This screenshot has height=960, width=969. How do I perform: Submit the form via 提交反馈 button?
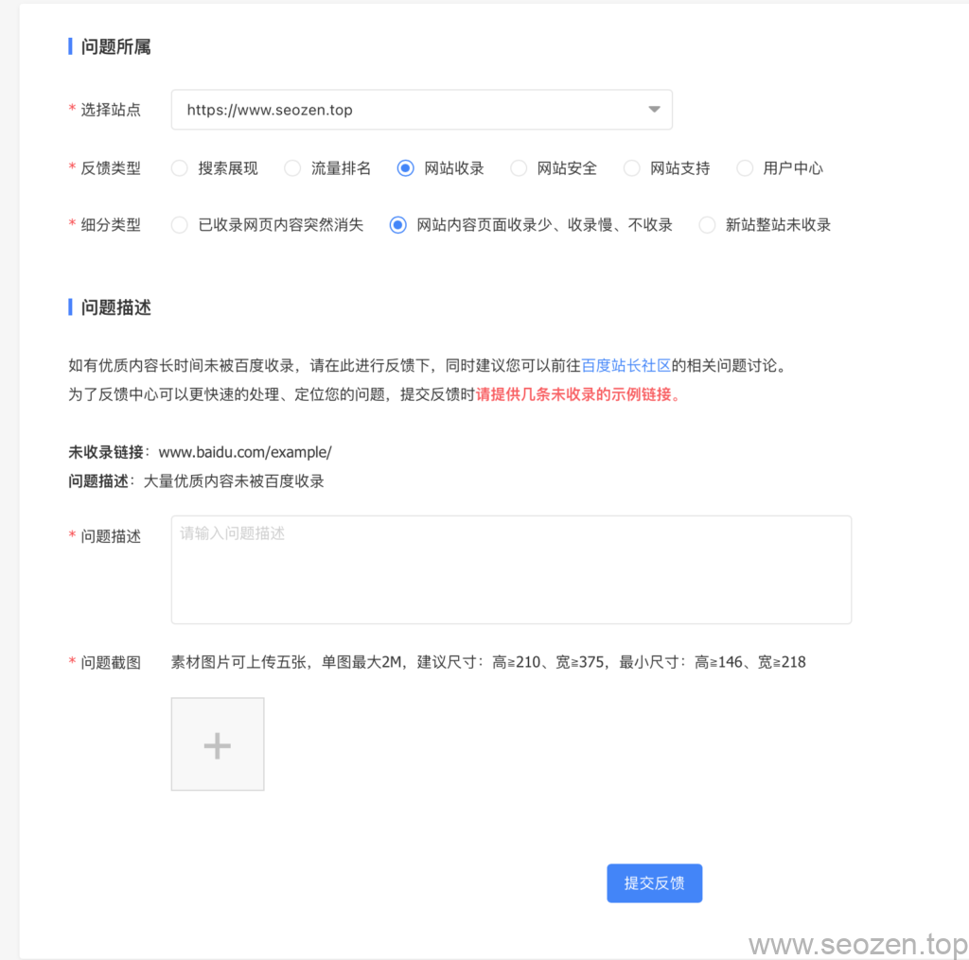pos(654,882)
